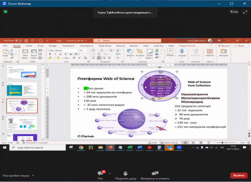Click the Share button in the ribbon
Image resolution: width=251 pixels, height=182 pixels.
(240, 45)
